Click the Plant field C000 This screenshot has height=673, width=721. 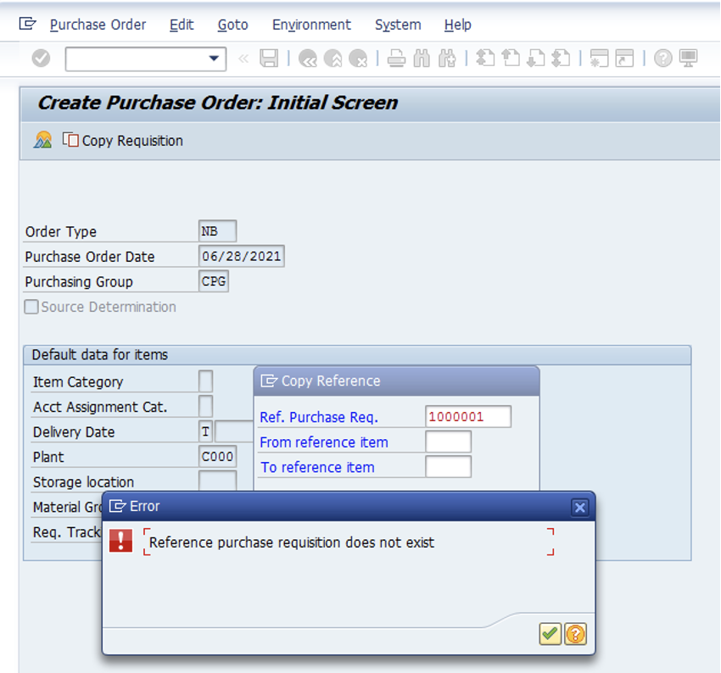point(217,457)
